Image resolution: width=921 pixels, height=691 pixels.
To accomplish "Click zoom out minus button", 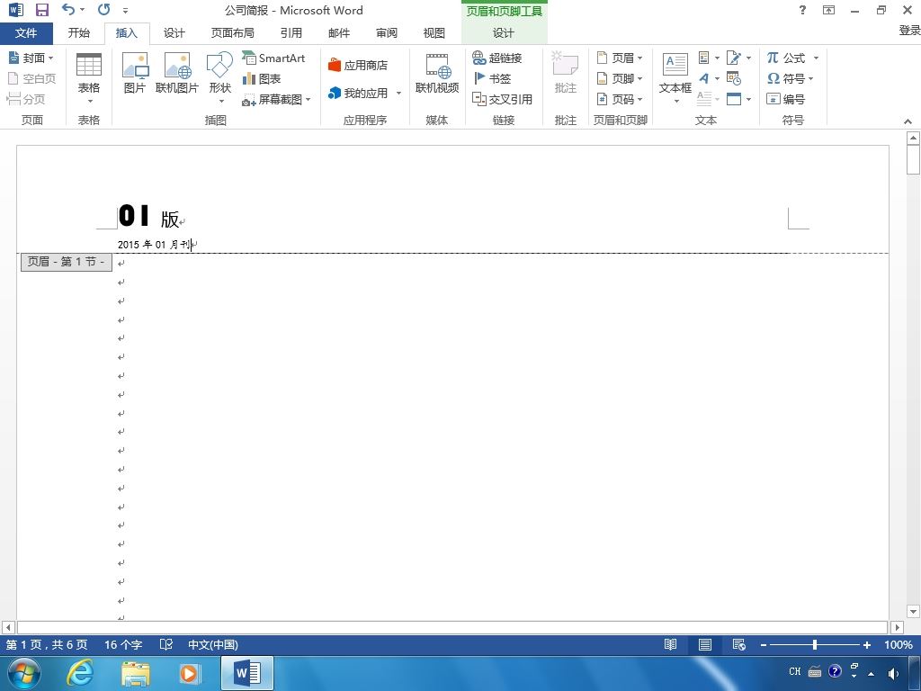I will pyautogui.click(x=763, y=645).
